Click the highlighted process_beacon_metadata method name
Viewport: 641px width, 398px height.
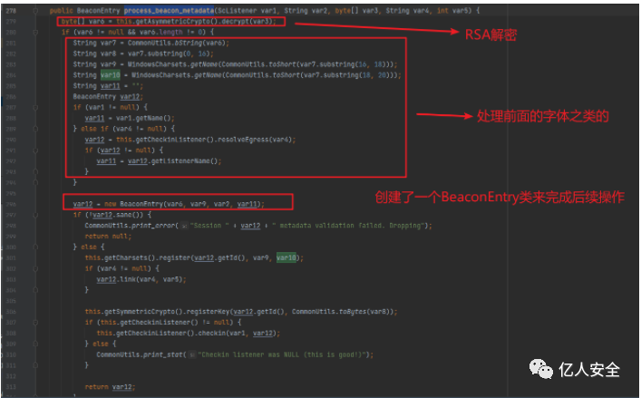[x=169, y=11]
